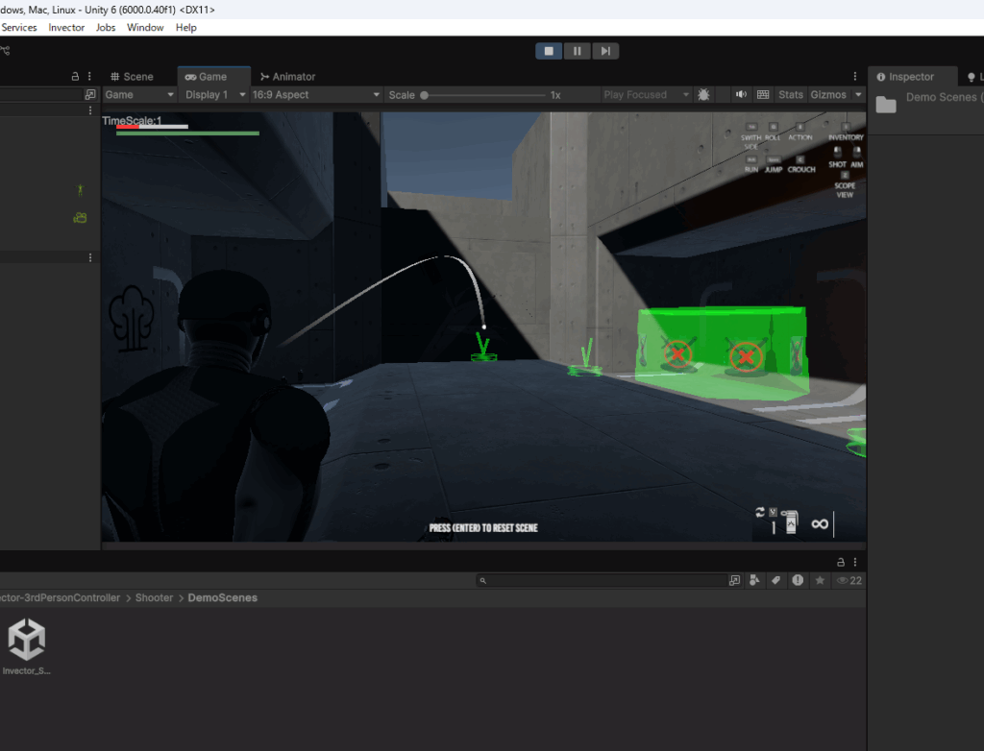The image size is (984, 751).
Task: Click the green player stamina bar
Action: pos(187,133)
